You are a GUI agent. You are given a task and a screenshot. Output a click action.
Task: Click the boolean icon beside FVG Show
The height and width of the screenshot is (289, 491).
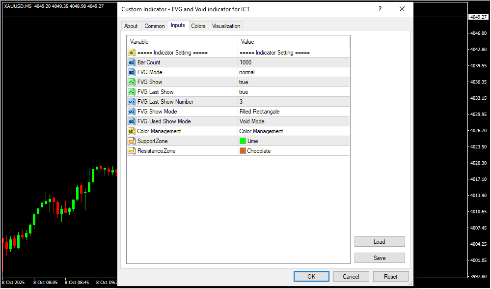(x=131, y=82)
